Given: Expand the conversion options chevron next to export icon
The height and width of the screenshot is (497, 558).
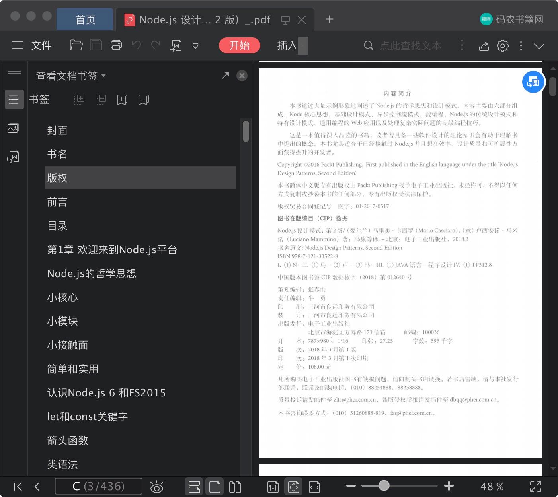Looking at the screenshot, I should click(195, 45).
